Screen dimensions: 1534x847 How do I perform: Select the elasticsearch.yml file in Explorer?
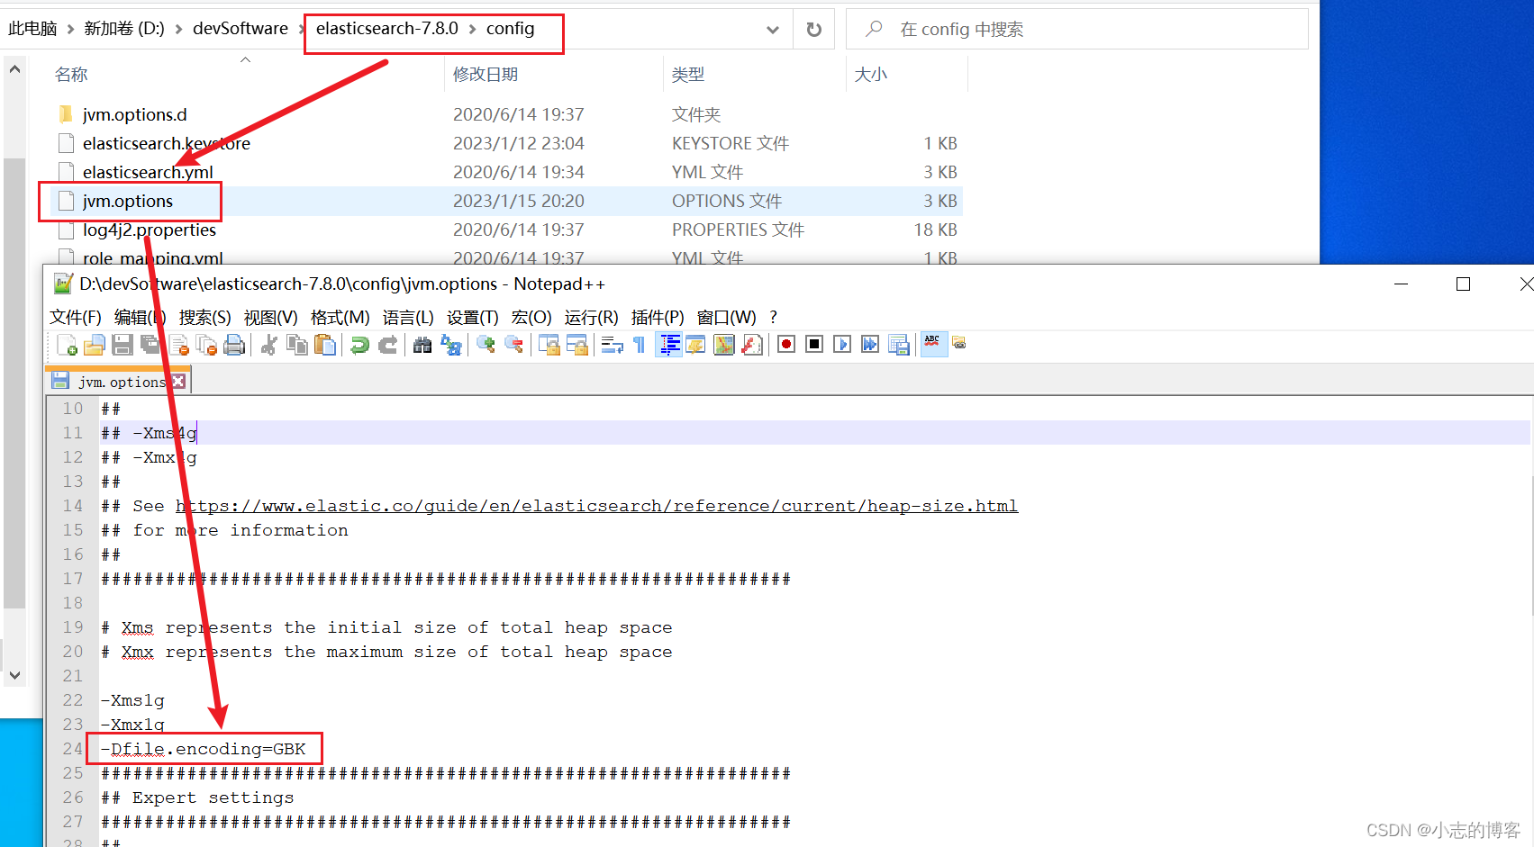click(148, 172)
